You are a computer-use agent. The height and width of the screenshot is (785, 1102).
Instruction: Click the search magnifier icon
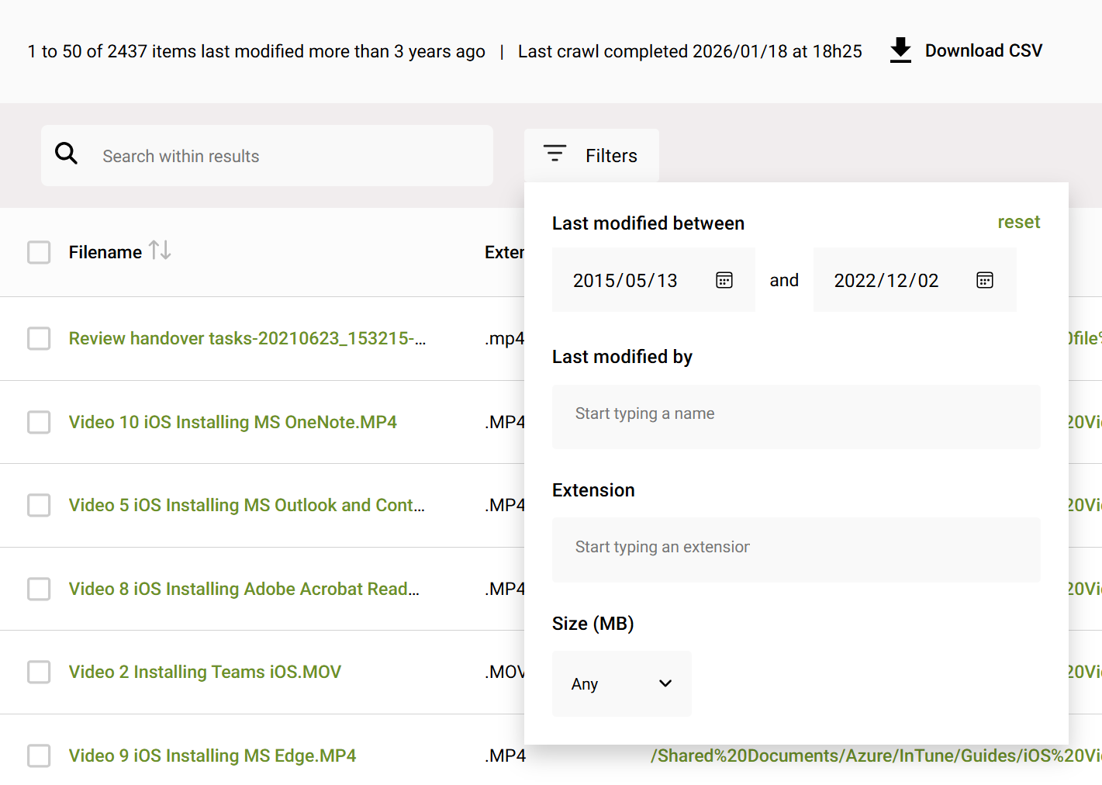click(x=67, y=154)
